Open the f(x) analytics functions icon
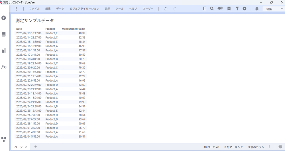Image resolution: width=285 pixels, height=151 pixels. pyautogui.click(x=4, y=67)
